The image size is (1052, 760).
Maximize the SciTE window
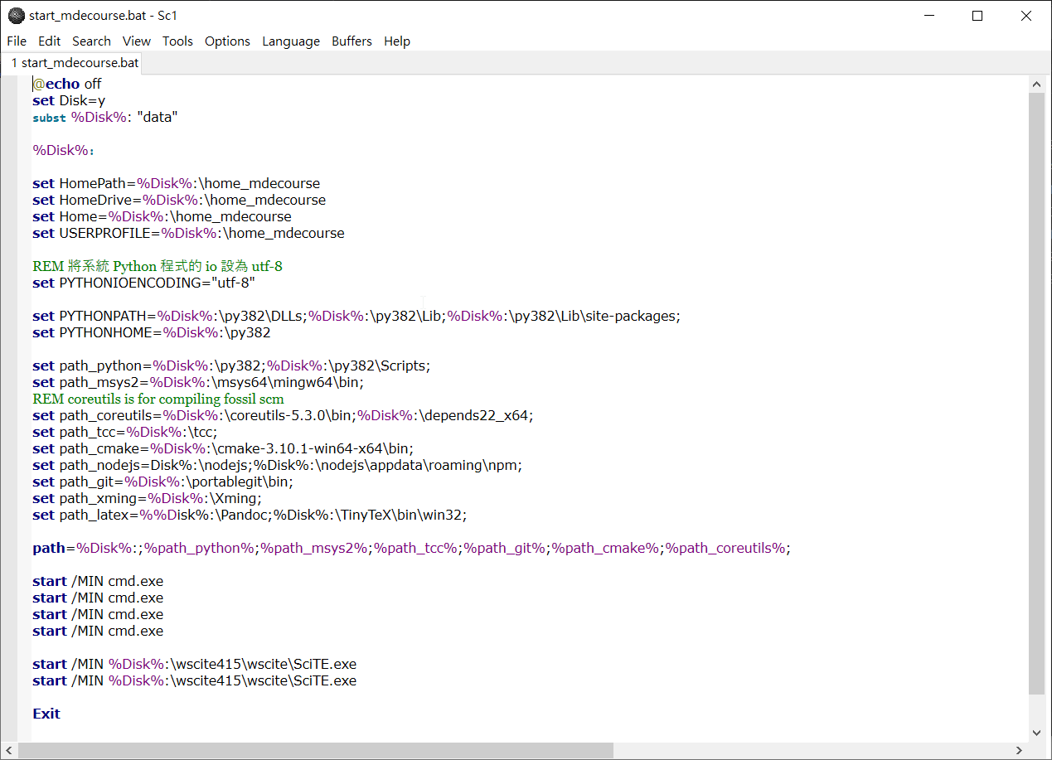tap(977, 16)
